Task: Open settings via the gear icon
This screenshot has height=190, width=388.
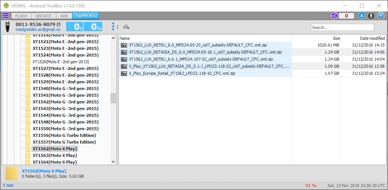Action: coord(381,16)
